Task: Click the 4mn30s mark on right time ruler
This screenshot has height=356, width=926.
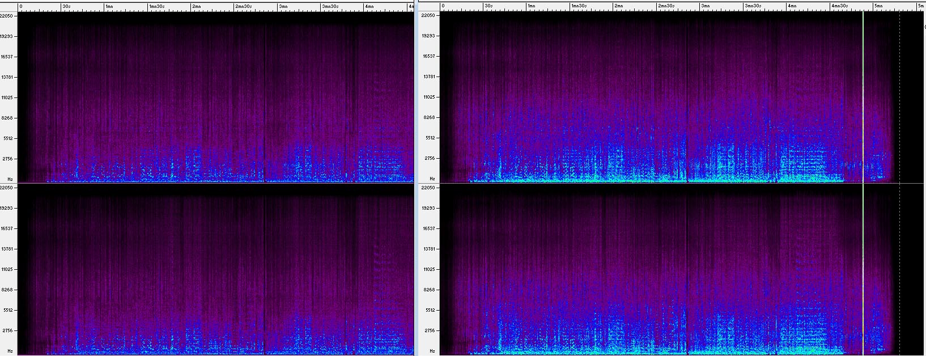Action: [839, 6]
